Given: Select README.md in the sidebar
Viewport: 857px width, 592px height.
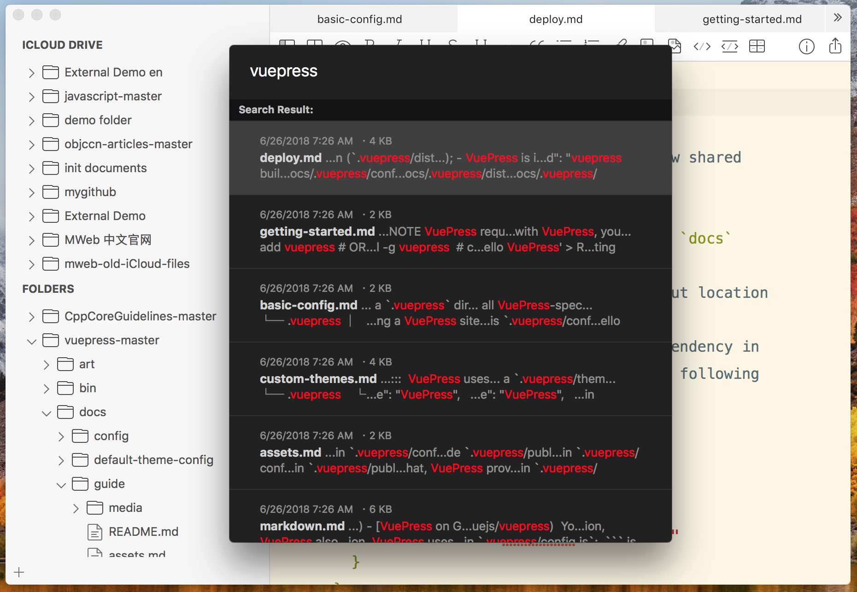Looking at the screenshot, I should [x=143, y=532].
